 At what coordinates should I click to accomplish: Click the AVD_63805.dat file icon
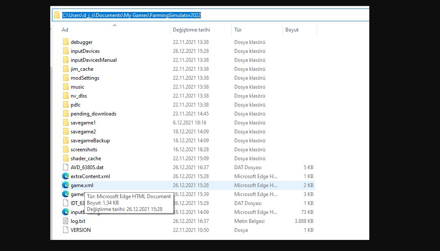[66, 167]
